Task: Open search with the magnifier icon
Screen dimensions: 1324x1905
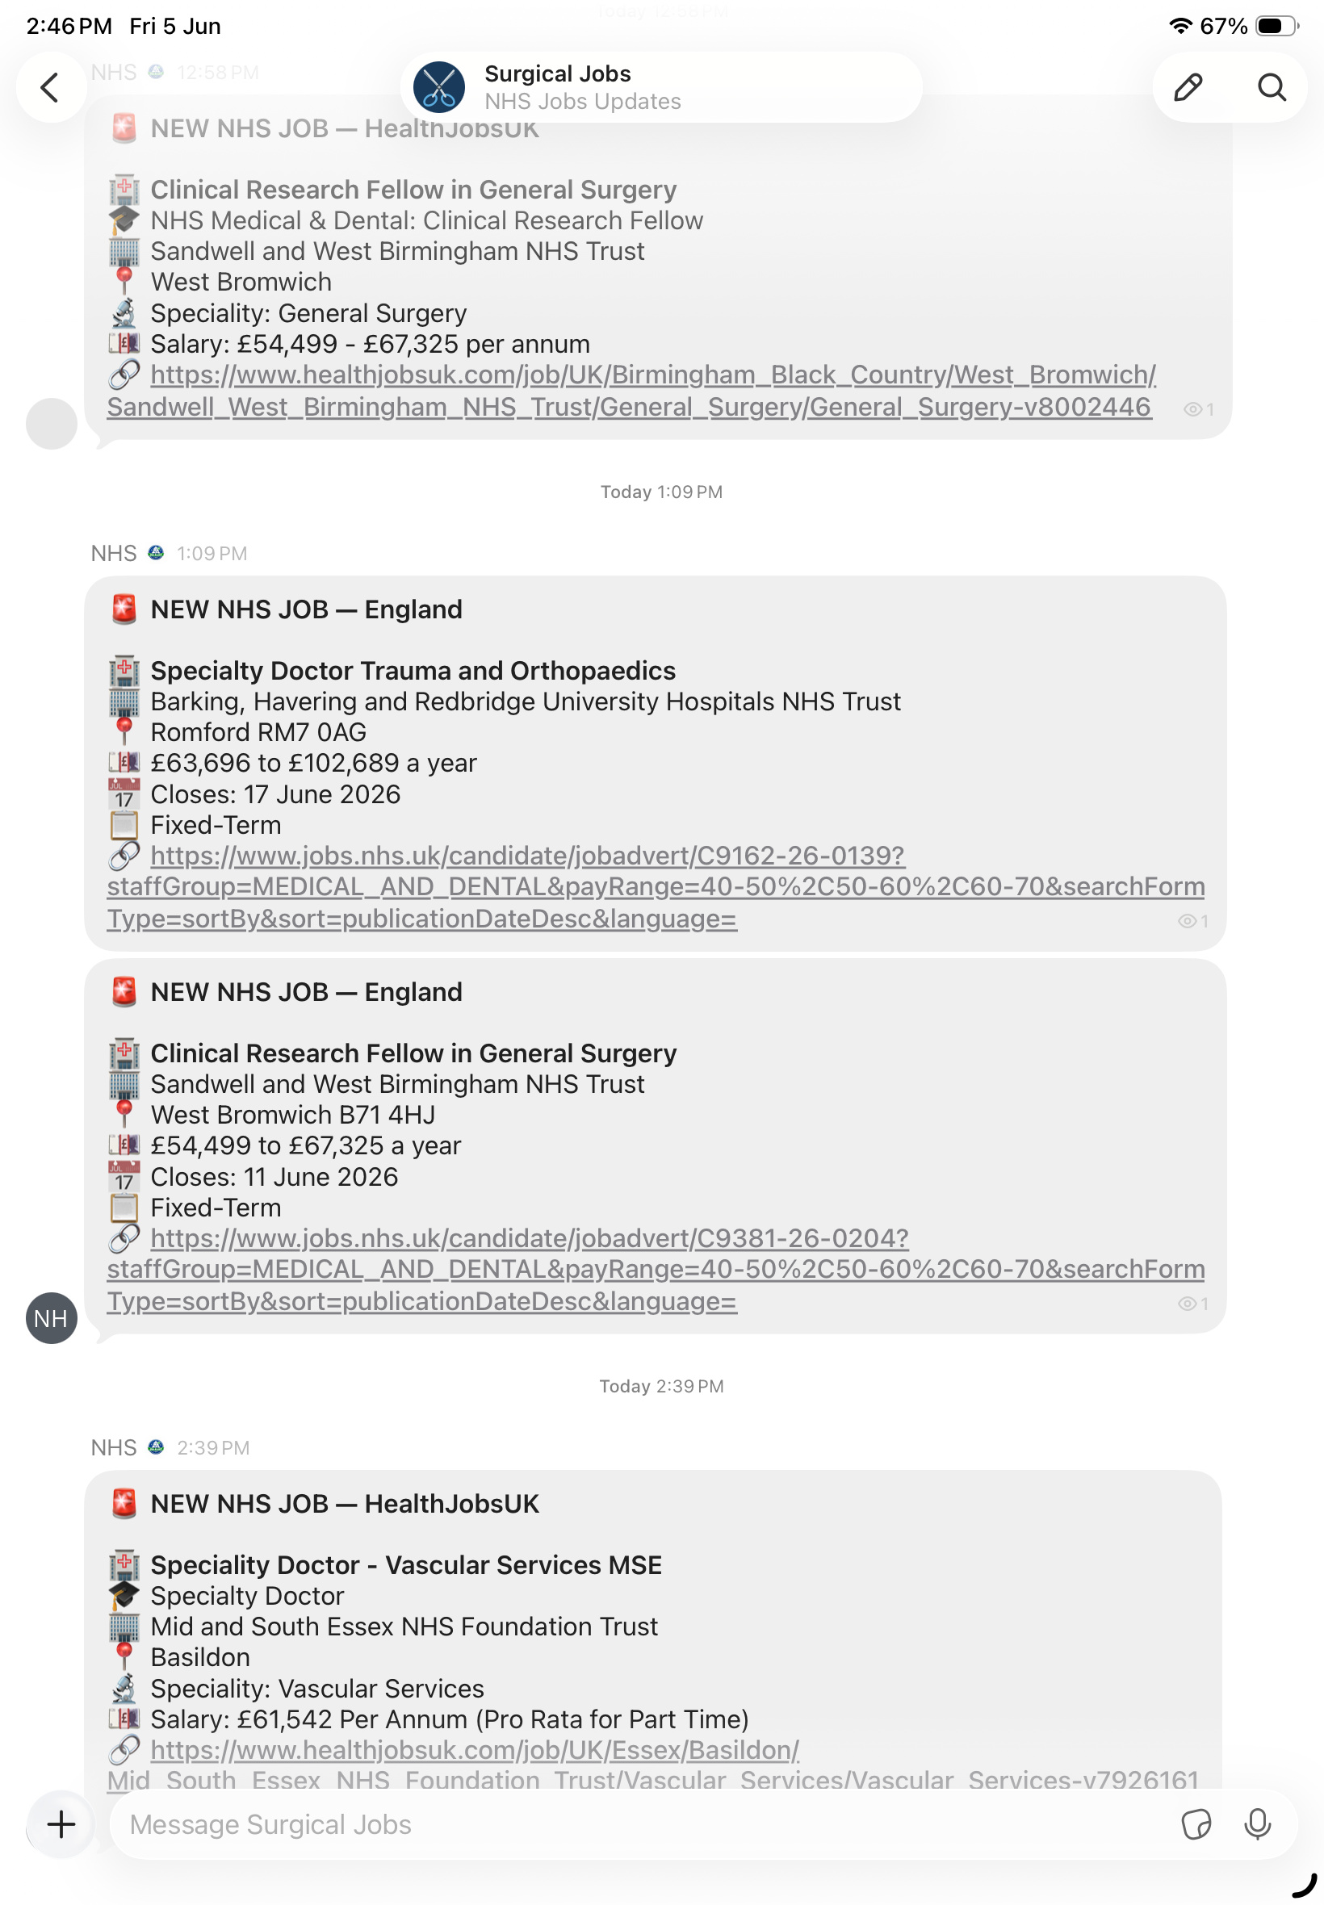Action: (x=1271, y=87)
